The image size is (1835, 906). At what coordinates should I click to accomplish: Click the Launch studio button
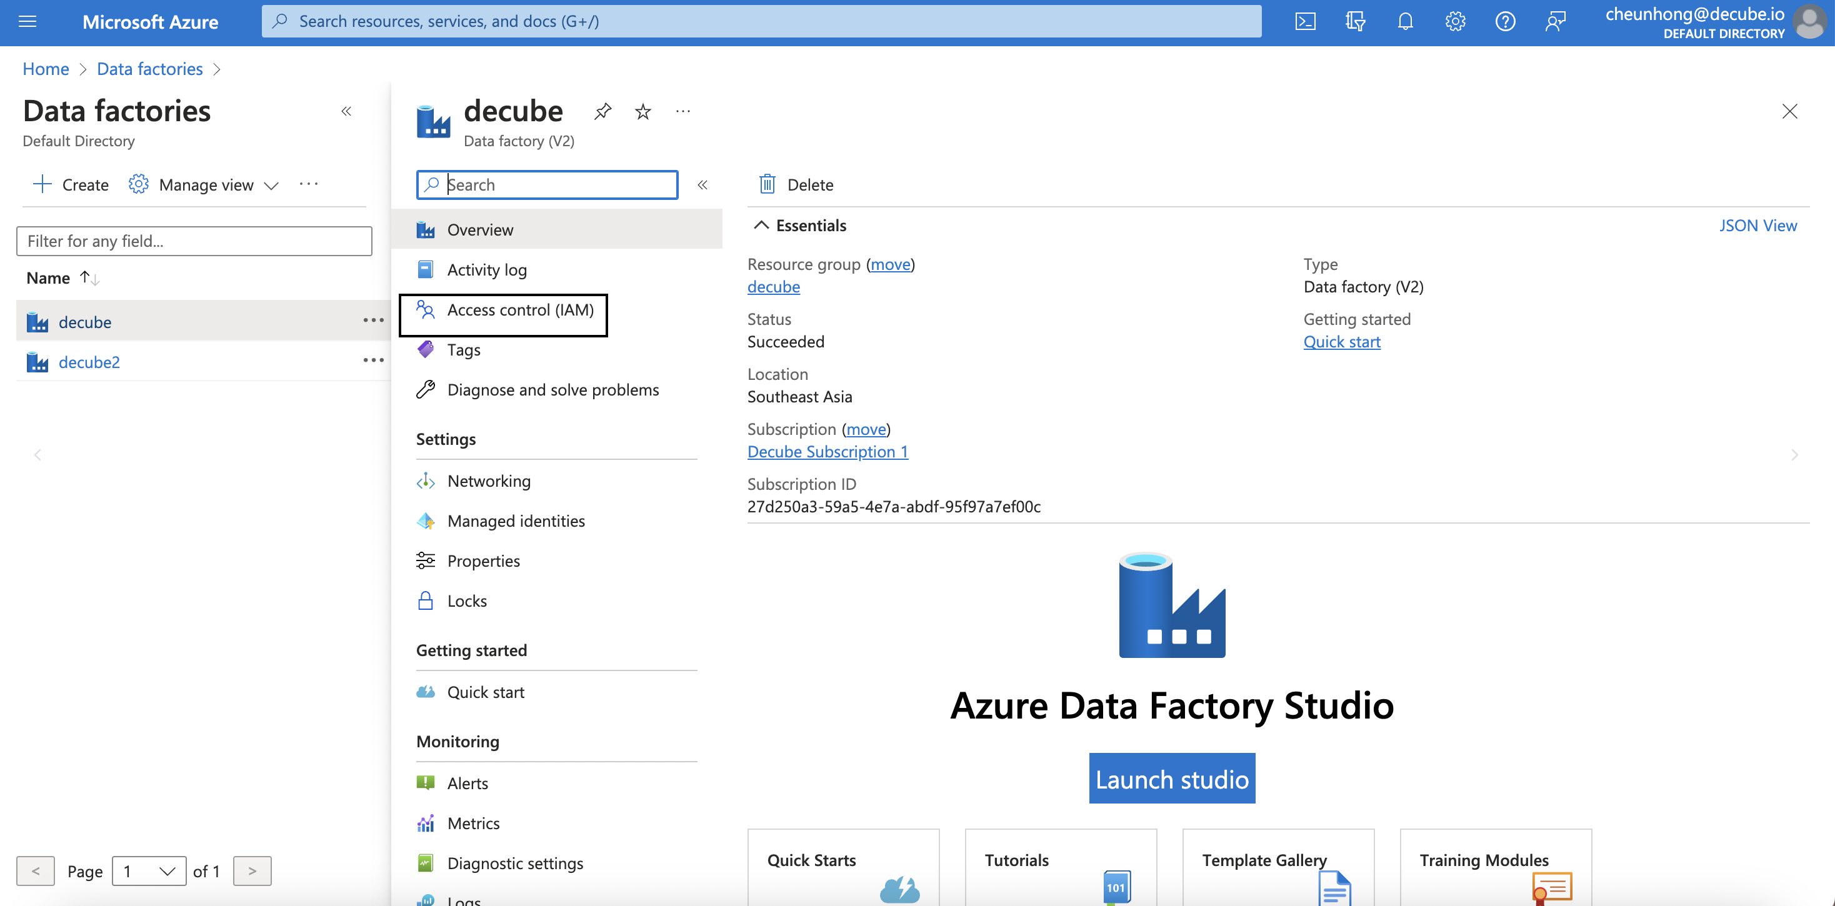click(1172, 779)
